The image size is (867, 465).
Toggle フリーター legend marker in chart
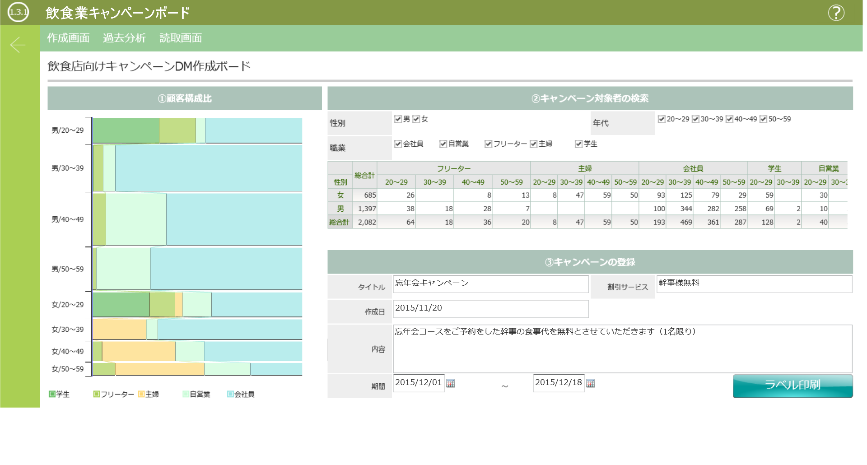click(x=96, y=394)
